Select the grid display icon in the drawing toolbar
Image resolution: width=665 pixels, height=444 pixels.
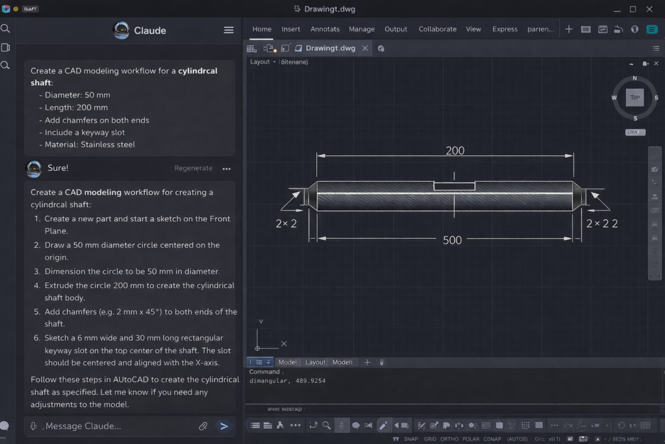click(525, 424)
